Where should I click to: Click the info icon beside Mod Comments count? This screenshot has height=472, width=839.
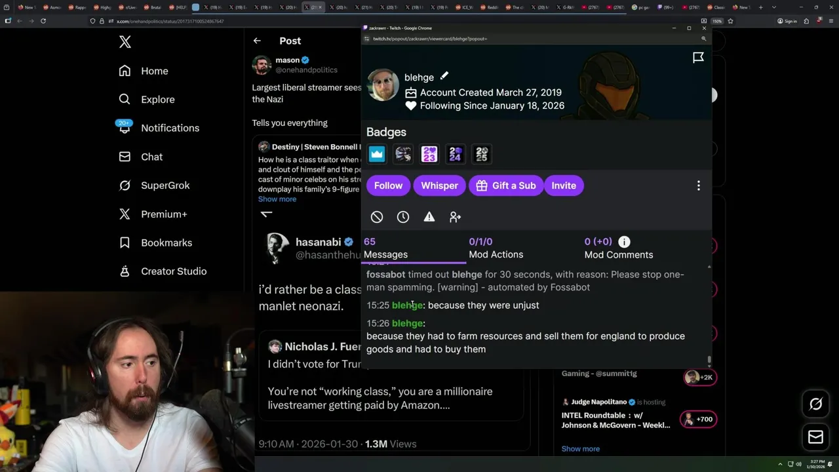click(x=624, y=242)
